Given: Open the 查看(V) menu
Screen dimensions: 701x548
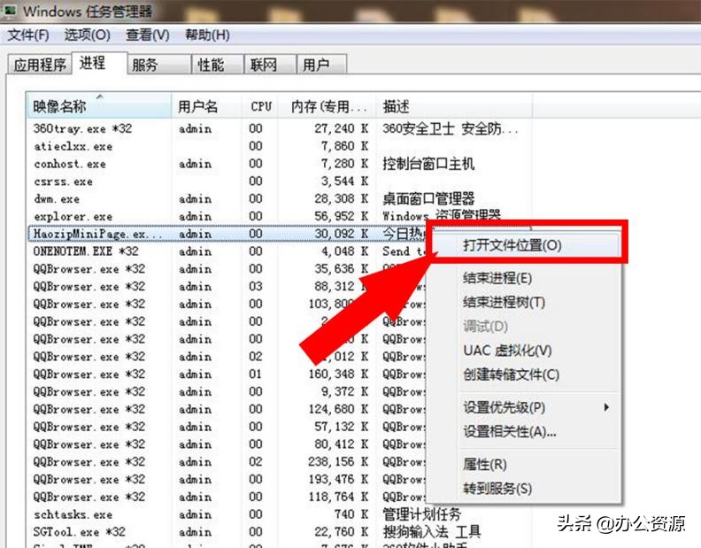Looking at the screenshot, I should click(148, 35).
